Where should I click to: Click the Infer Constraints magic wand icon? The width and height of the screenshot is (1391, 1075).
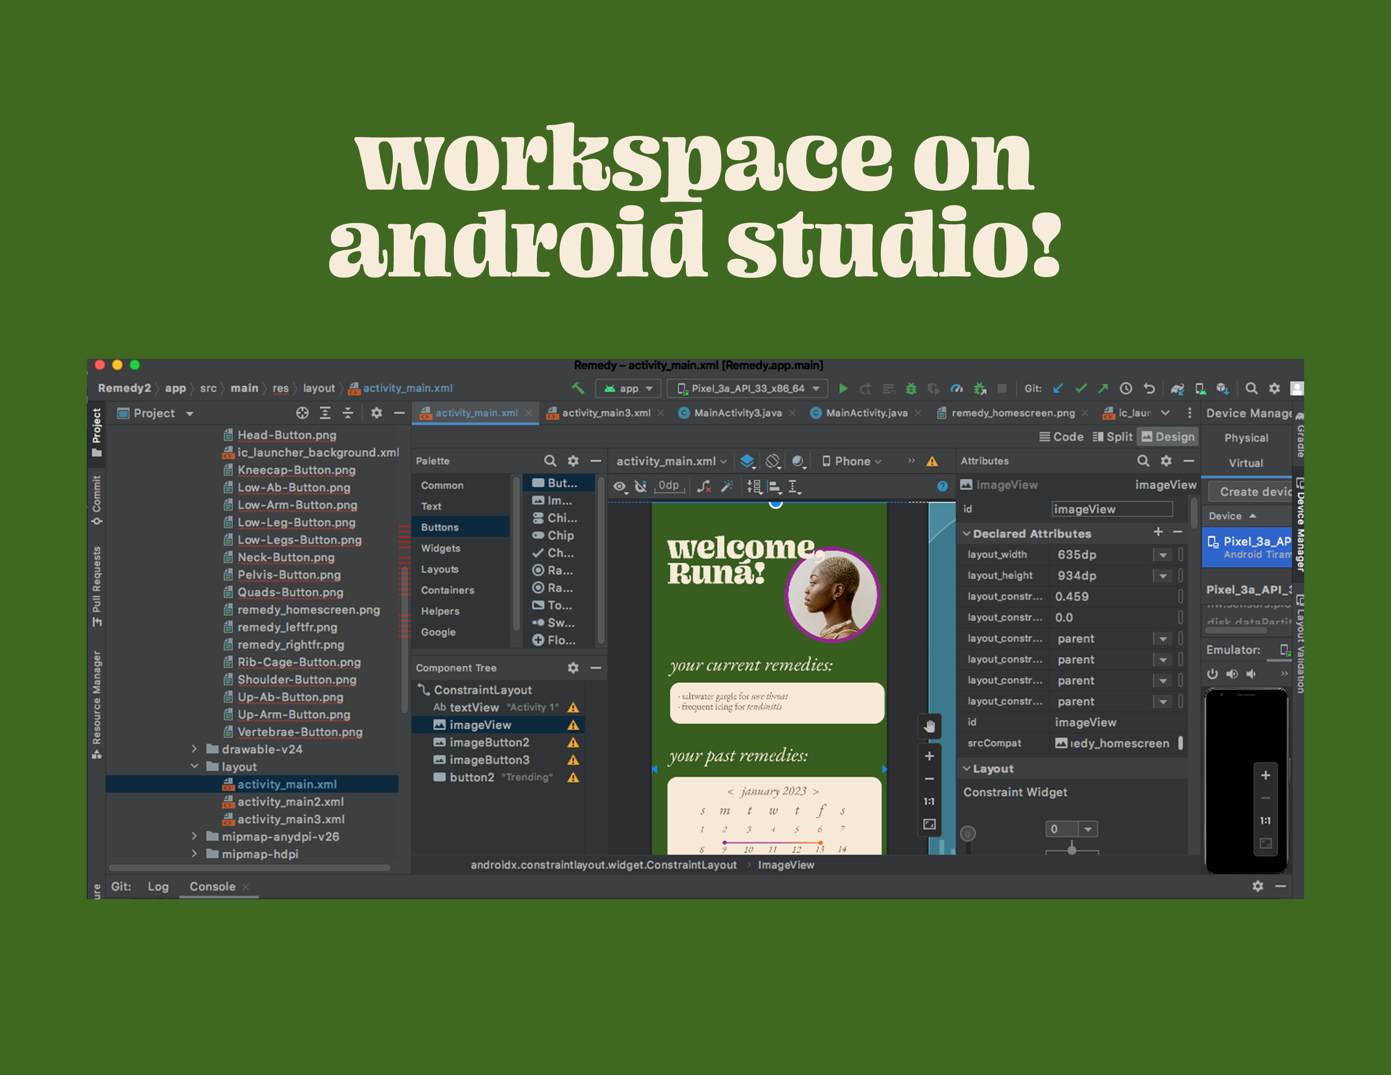pos(727,486)
